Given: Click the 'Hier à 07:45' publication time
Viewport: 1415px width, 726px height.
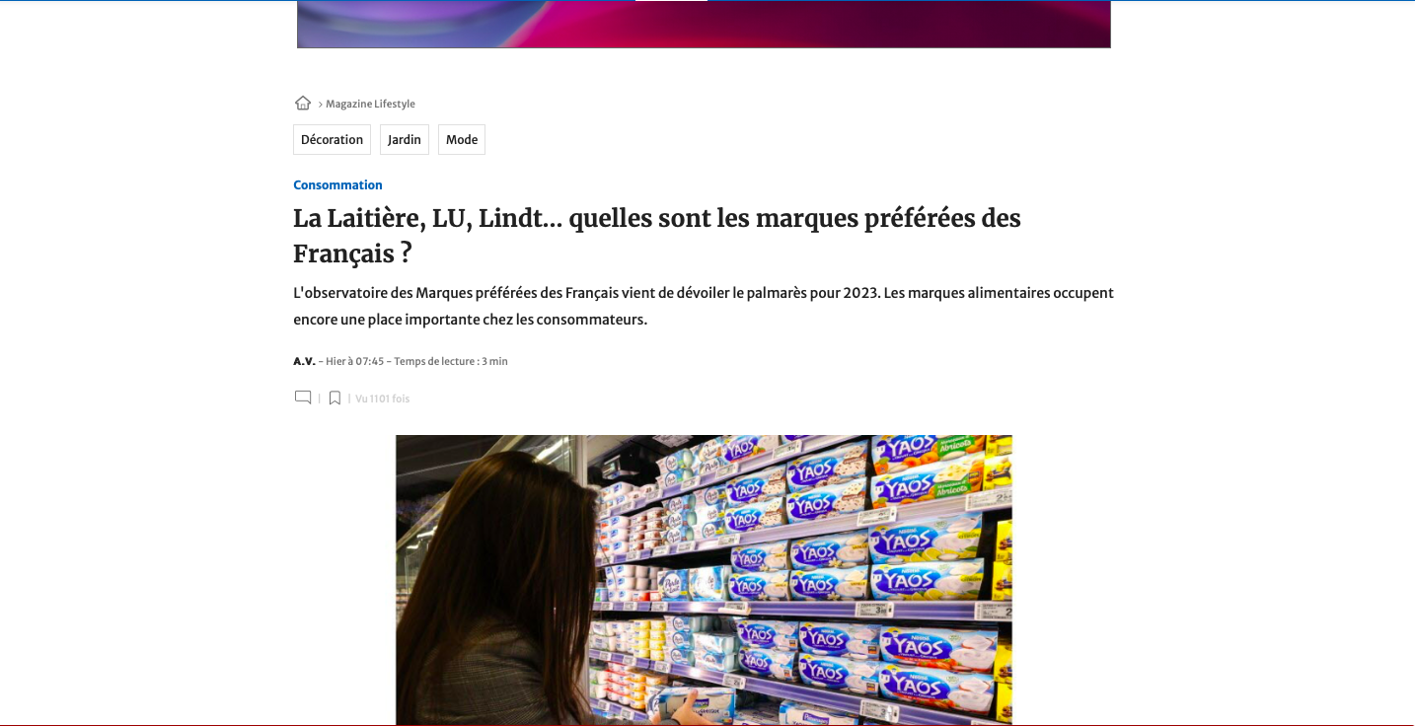Looking at the screenshot, I should point(354,361).
